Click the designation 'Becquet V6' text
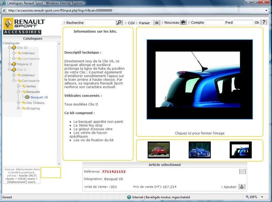272x202 pixels. [114, 179]
